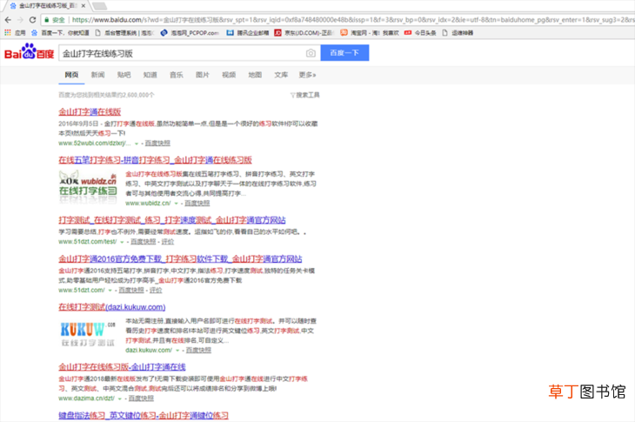
Task: Open the 后台管理系统 bookmark
Action: (x=124, y=33)
